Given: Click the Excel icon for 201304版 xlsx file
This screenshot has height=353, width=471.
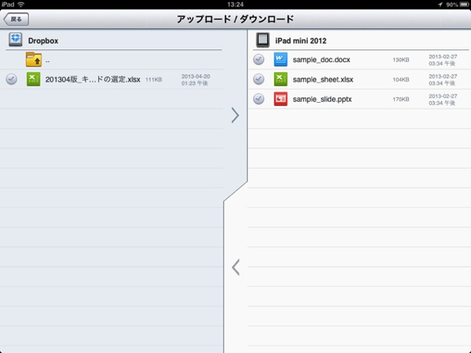Looking at the screenshot, I should [33, 79].
